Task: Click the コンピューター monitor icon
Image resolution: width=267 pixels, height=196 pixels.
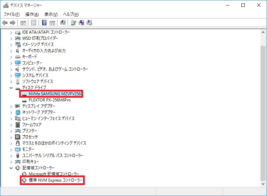Action: 18,63
